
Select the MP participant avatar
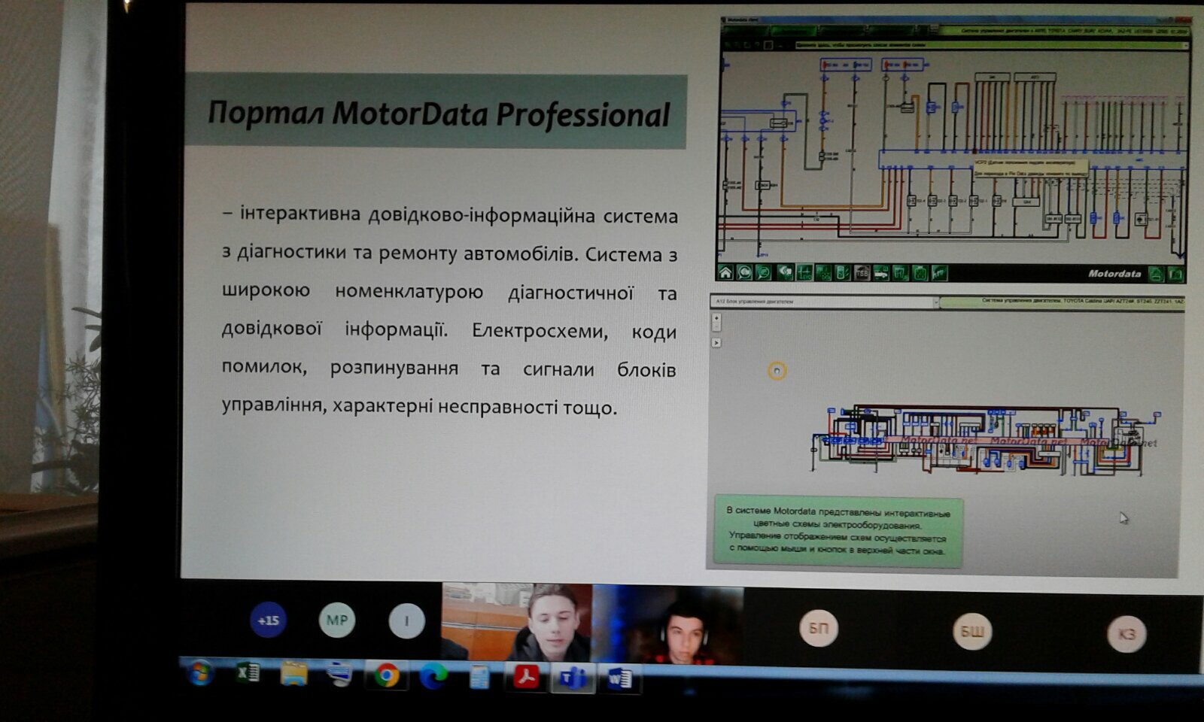[336, 620]
